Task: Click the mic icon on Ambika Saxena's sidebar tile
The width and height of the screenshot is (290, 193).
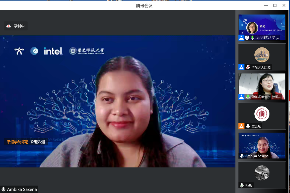Action: click(x=242, y=156)
